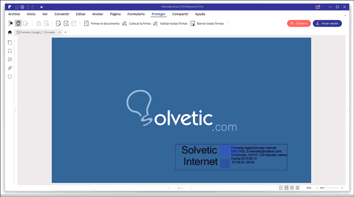Click Firmar el documento
The height and width of the screenshot is (197, 354).
tap(102, 23)
